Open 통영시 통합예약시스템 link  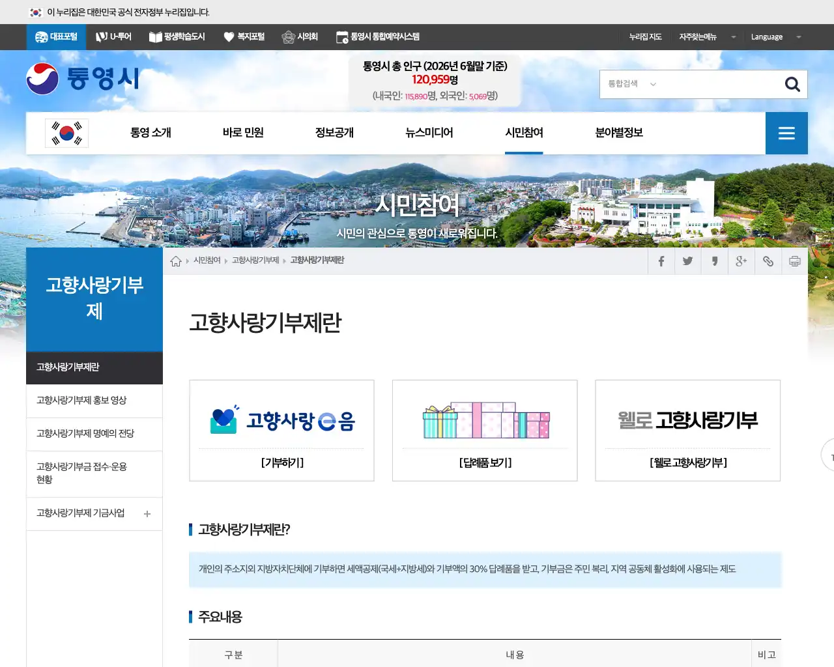coord(378,37)
